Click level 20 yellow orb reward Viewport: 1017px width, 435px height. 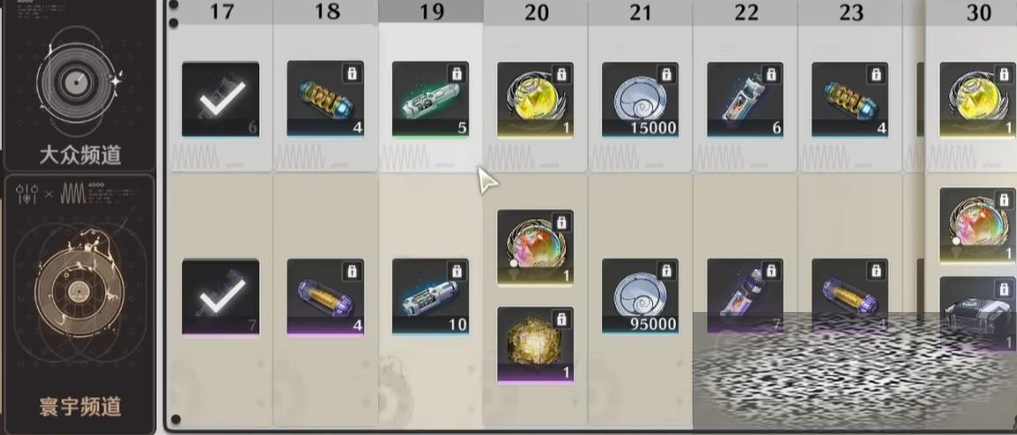coord(535,99)
